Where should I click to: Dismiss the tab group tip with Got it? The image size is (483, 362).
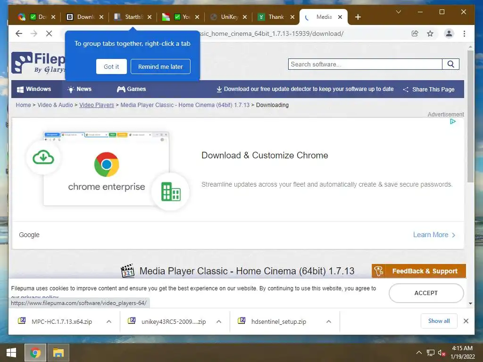111,66
